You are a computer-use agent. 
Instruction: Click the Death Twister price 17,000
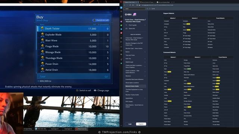(92, 29)
